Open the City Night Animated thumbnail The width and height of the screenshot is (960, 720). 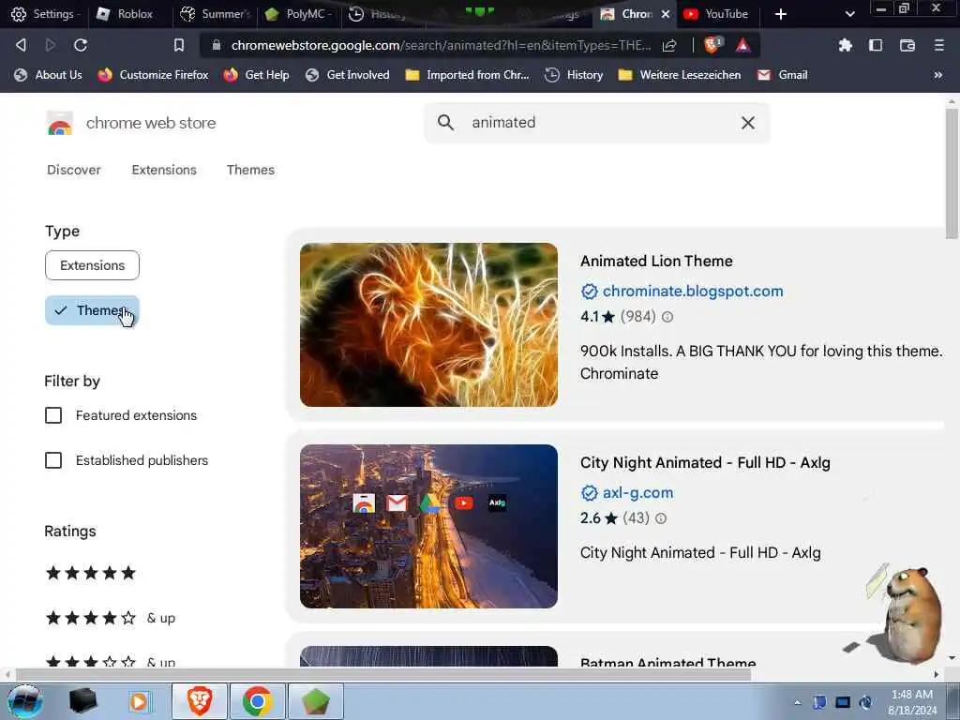coord(428,527)
